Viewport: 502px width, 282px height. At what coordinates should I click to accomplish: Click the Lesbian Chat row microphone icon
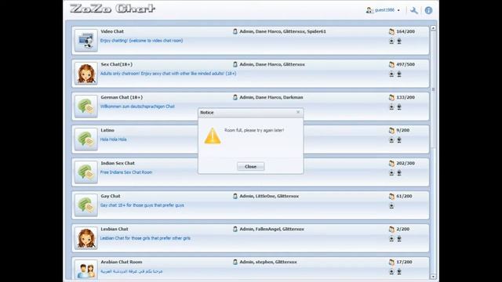click(399, 238)
